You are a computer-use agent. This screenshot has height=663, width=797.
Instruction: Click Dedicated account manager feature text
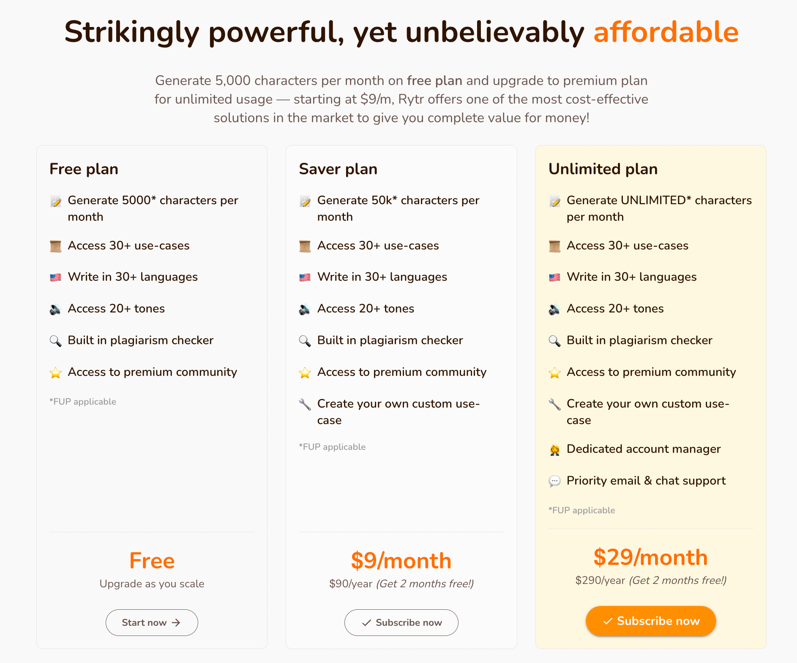643,449
